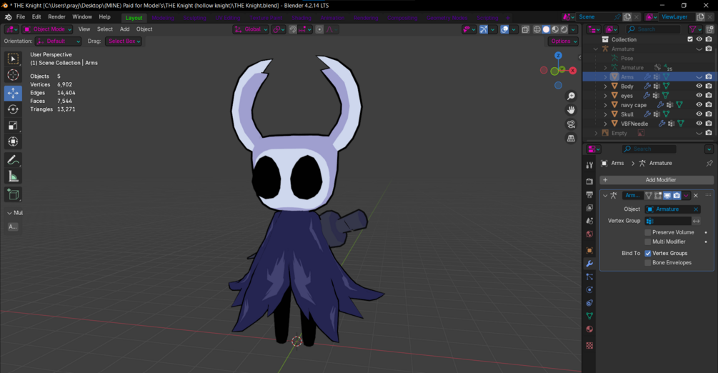
Task: Open the Edit menu
Action: pyautogui.click(x=36, y=17)
